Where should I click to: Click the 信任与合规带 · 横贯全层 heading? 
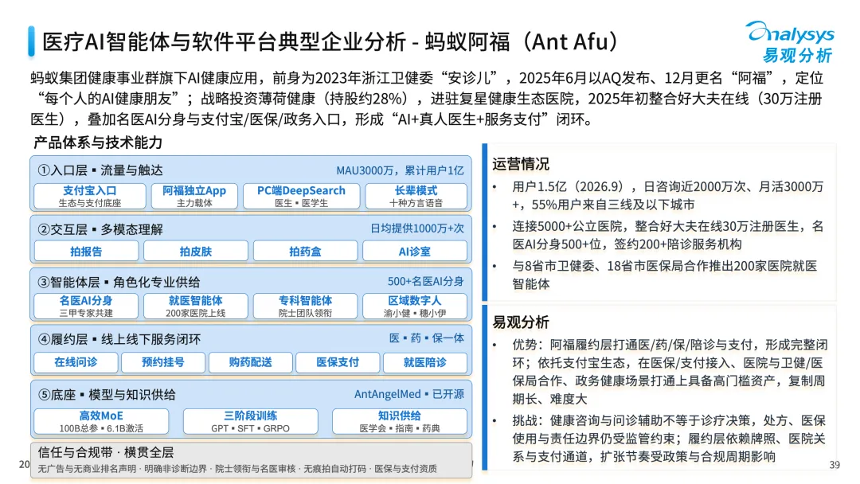point(105,452)
